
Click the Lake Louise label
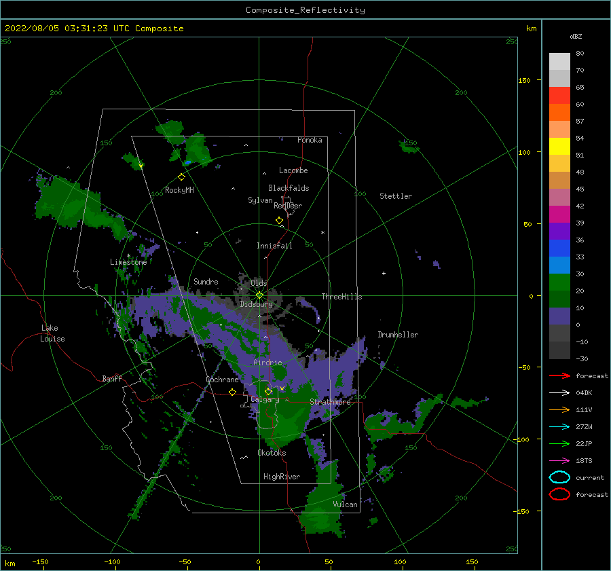click(x=52, y=333)
